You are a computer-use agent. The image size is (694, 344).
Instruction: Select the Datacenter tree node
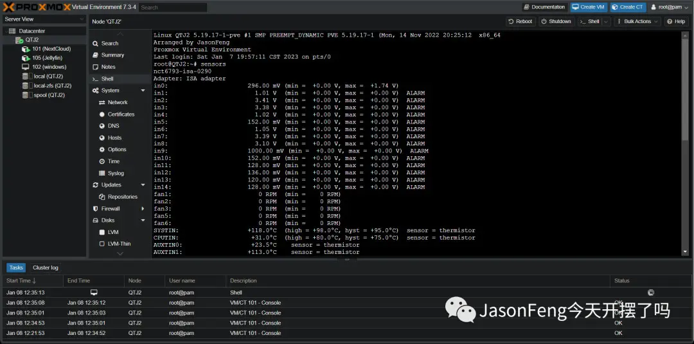(x=32, y=31)
